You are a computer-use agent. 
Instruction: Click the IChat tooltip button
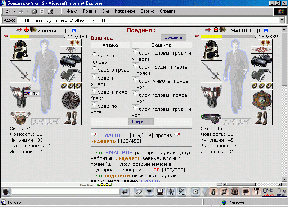[x=32, y=93]
